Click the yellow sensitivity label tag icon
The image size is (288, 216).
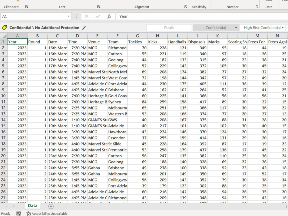[x=4, y=28]
